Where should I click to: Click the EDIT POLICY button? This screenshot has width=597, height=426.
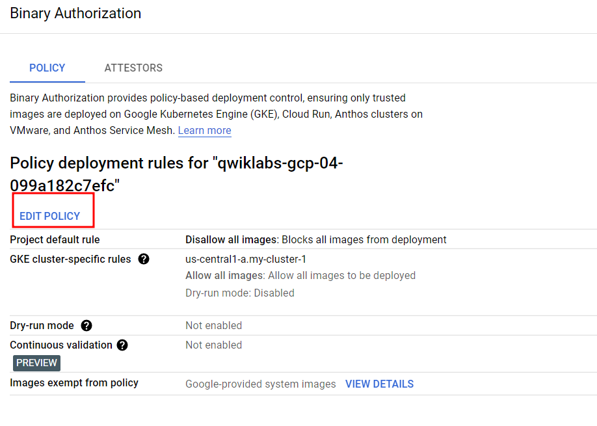click(50, 216)
